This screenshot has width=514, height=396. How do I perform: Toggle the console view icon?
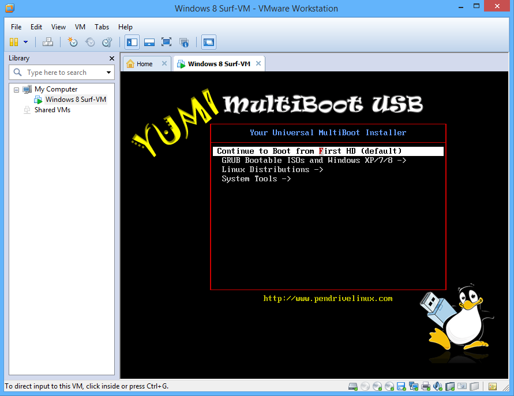click(x=209, y=42)
